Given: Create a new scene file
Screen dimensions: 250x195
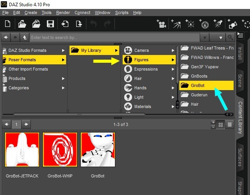Looking at the screenshot, I should tap(7, 24).
